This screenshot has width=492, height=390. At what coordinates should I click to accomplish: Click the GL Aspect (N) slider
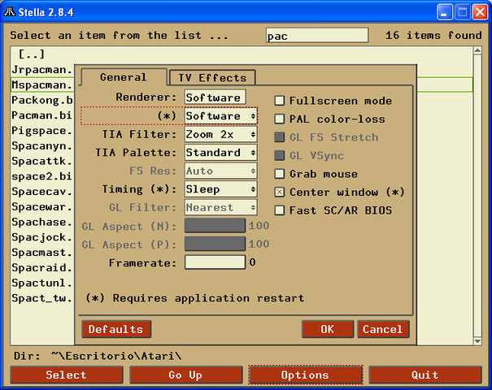coord(215,226)
